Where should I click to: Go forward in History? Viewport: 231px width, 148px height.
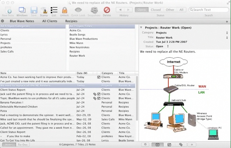click(128, 10)
